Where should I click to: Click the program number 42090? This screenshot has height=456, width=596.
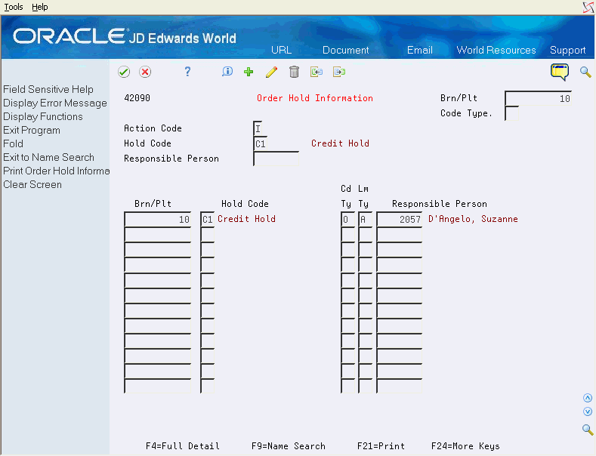click(137, 98)
